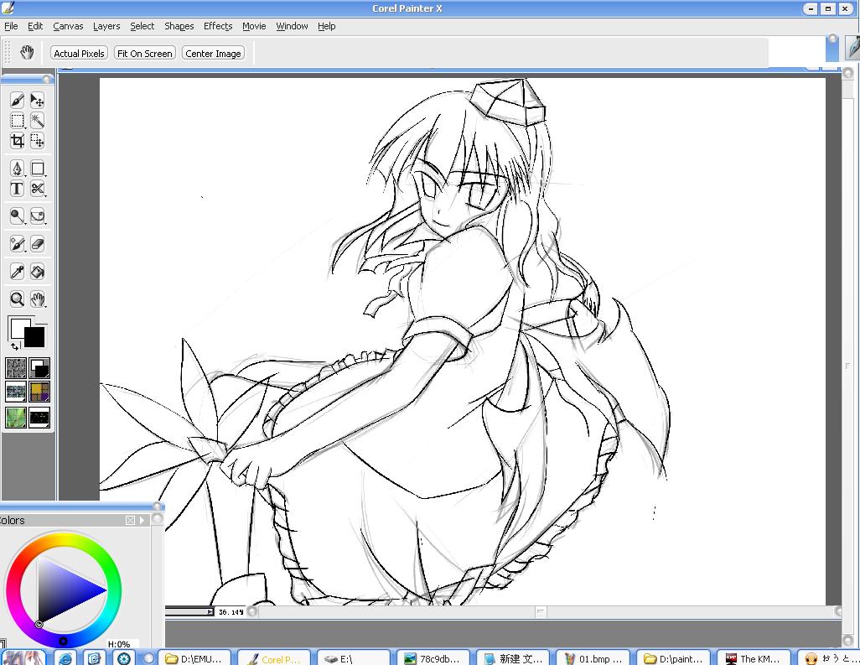Screen dimensions: 860x665
Task: Select the Text tool
Action: click(x=17, y=189)
